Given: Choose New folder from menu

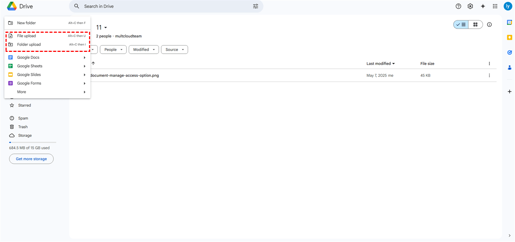Looking at the screenshot, I should point(47,23).
